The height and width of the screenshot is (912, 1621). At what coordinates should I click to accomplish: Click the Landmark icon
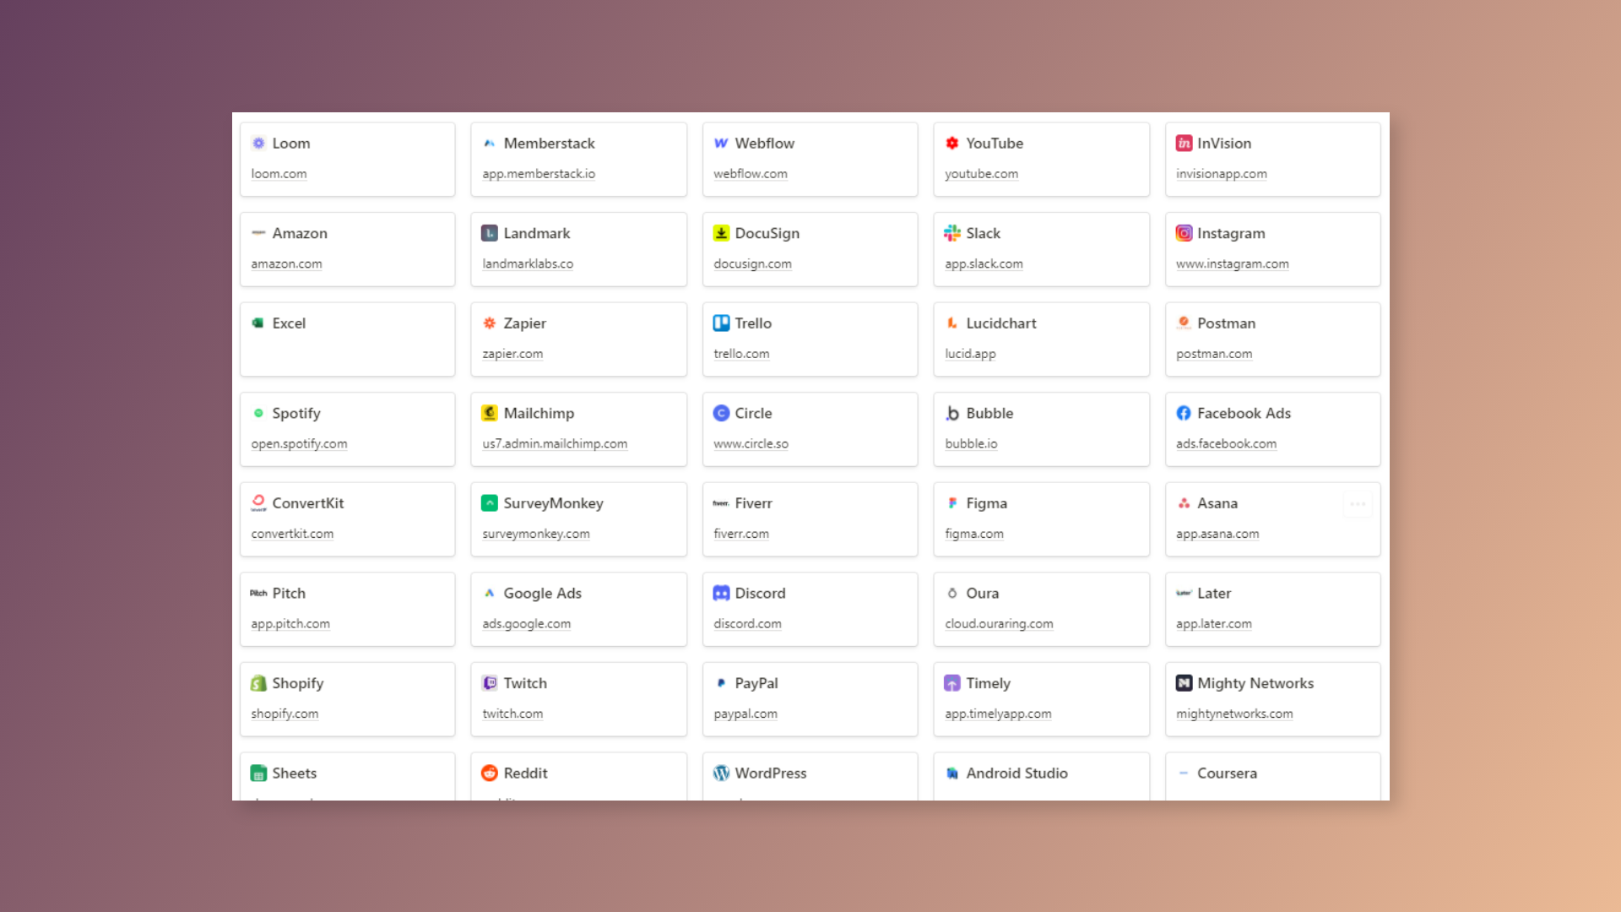click(490, 233)
